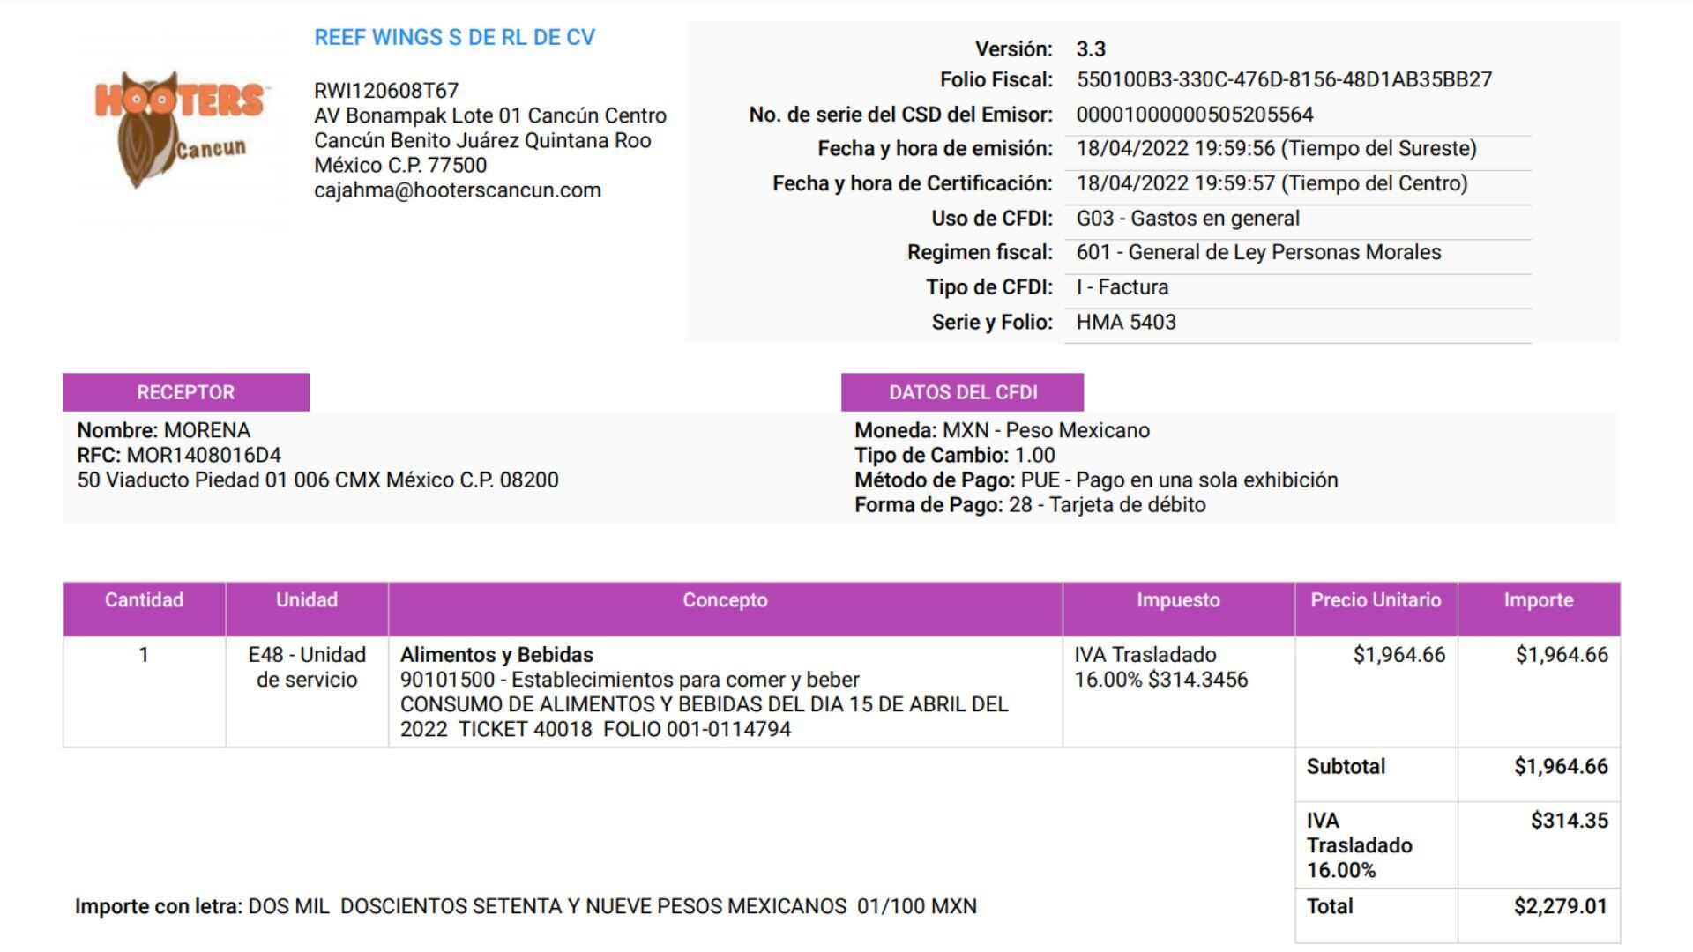Click the IVA Trasladado amount $314.35
Image resolution: width=1693 pixels, height=952 pixels.
tap(1569, 821)
